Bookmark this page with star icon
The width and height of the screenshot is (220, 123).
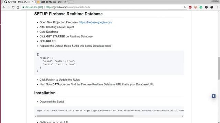185,7
